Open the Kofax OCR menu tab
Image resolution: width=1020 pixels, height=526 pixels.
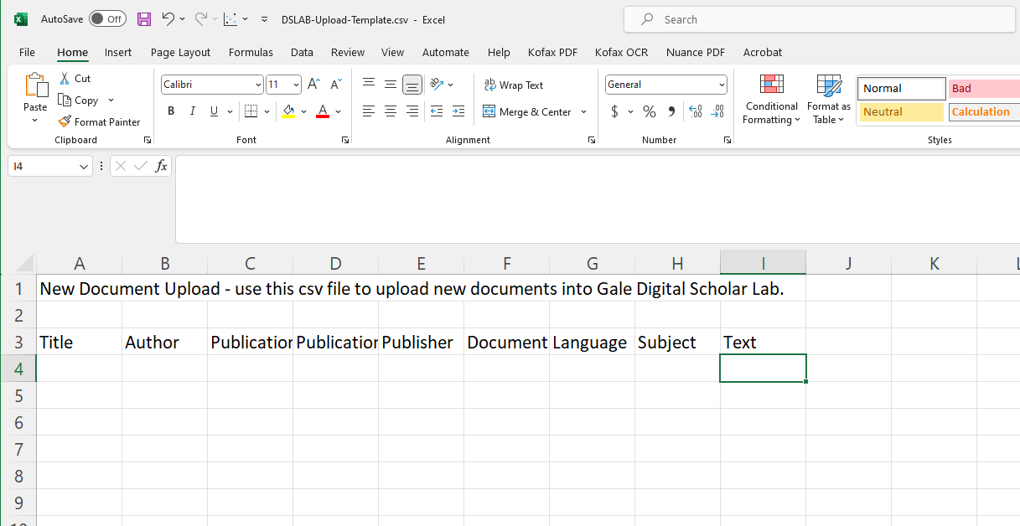coord(621,52)
